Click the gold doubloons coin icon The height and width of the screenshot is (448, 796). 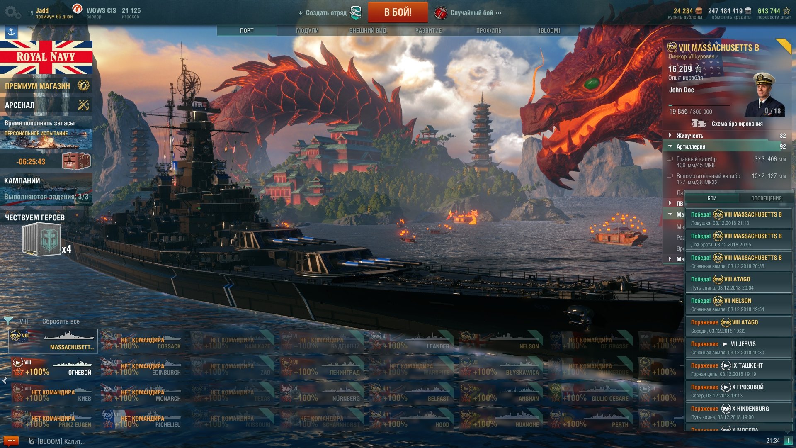point(699,11)
